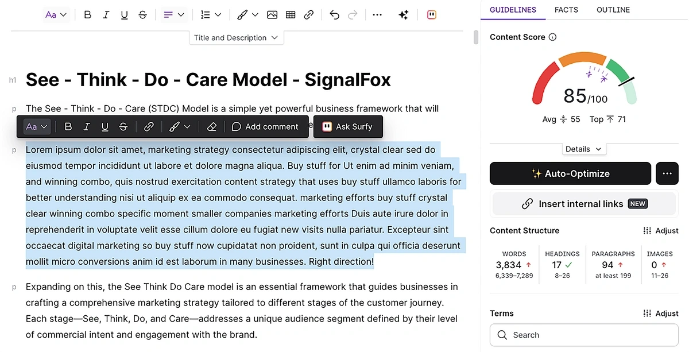Click the Auto-Optimize button
Viewport: 689px width, 352px height.
point(570,173)
